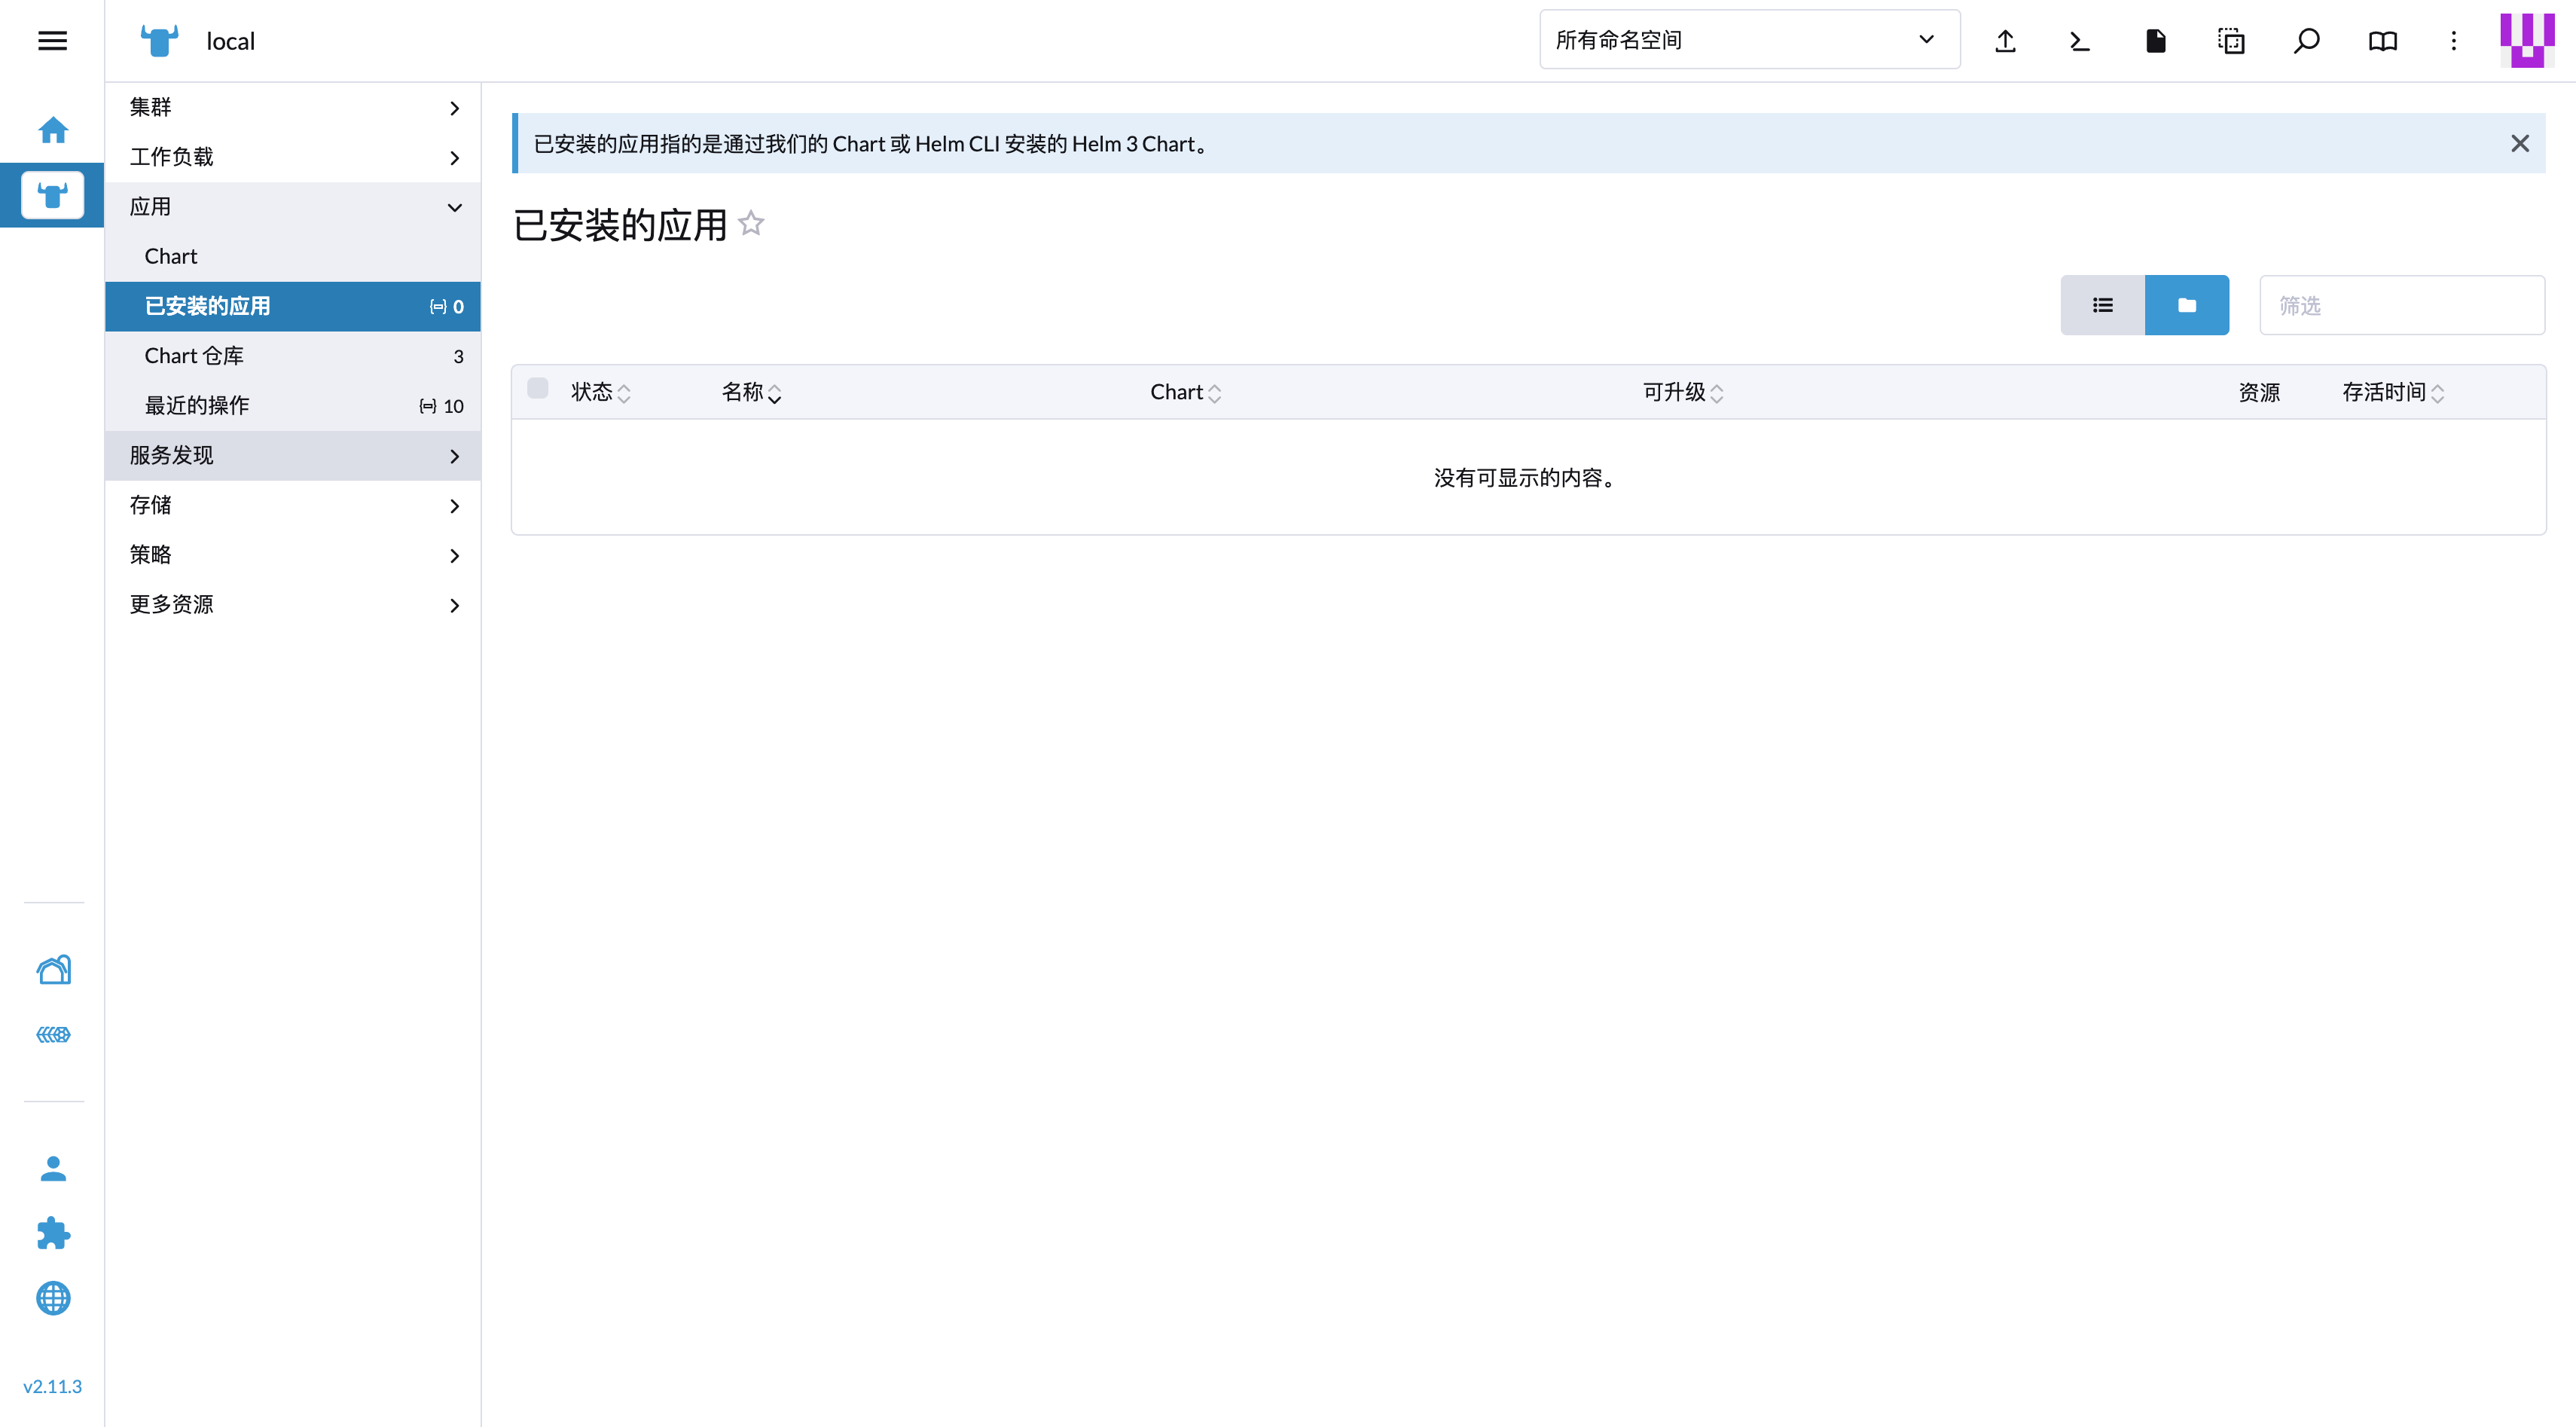Open Cluster Management from sidebar

(53, 969)
